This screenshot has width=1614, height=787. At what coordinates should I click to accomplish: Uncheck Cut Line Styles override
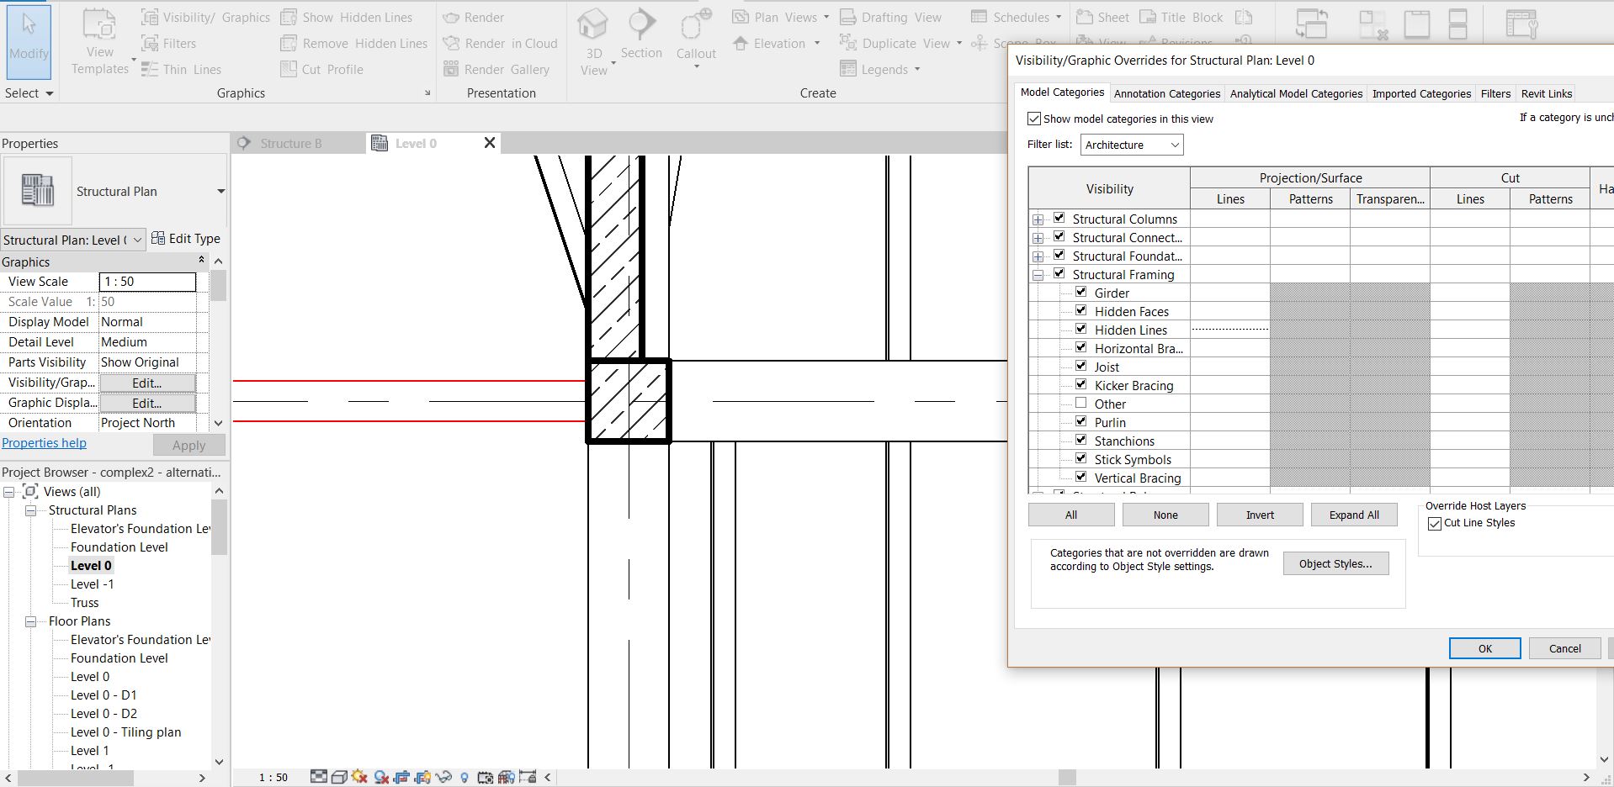(1435, 523)
